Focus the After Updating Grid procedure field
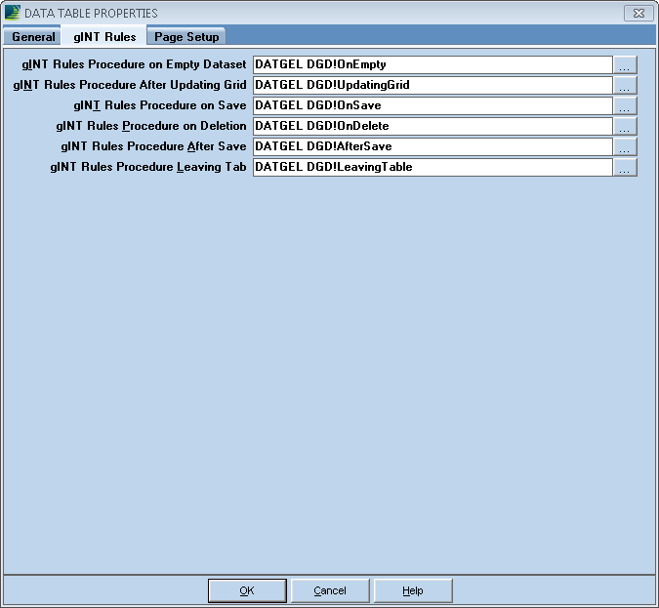659x608 pixels. (432, 86)
